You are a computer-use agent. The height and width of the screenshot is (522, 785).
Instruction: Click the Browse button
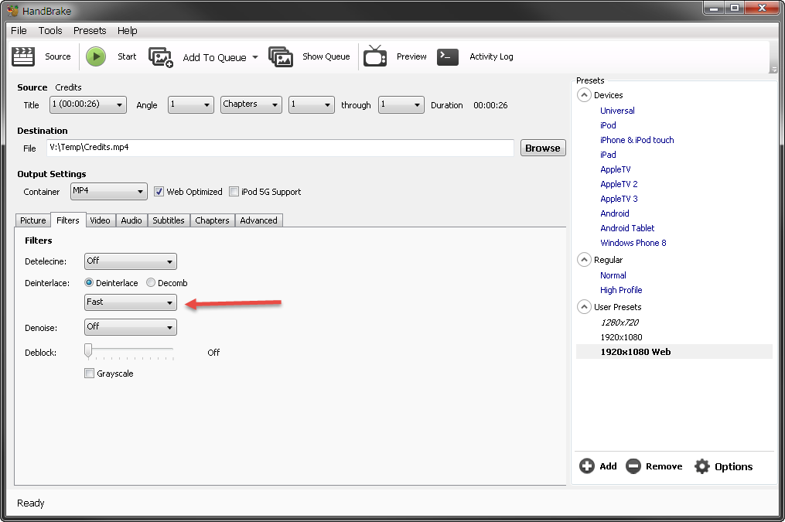543,148
